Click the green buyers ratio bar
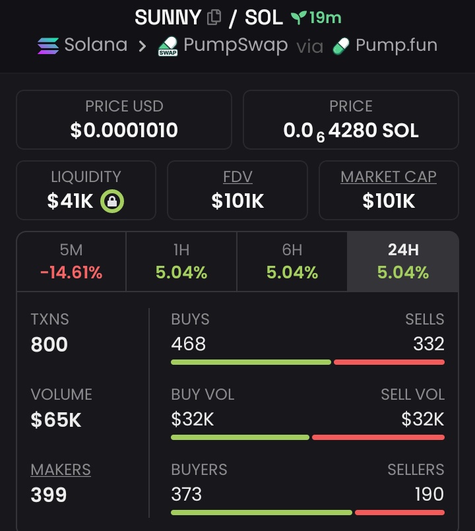The image size is (475, 531). pos(261,513)
